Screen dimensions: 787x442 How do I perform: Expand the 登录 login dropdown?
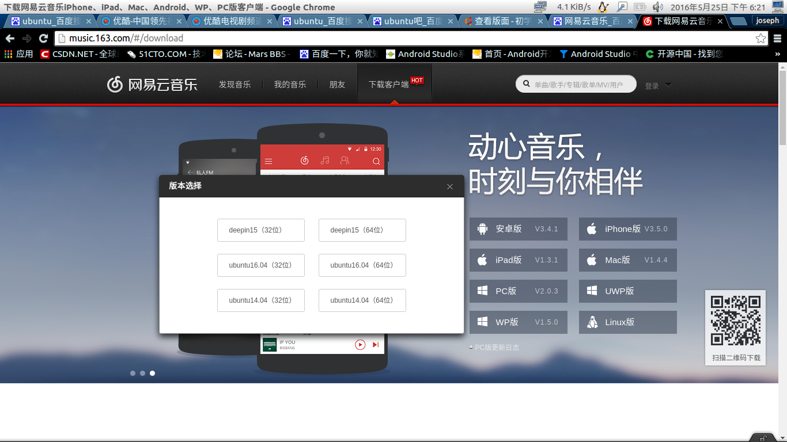[659, 86]
